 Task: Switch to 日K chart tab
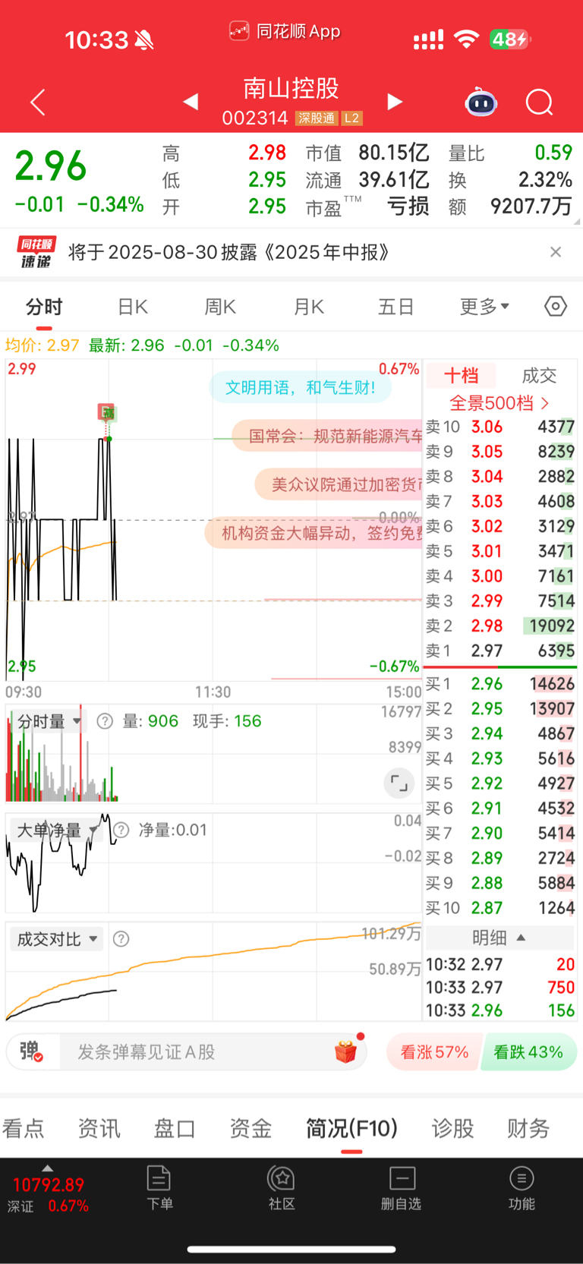133,307
